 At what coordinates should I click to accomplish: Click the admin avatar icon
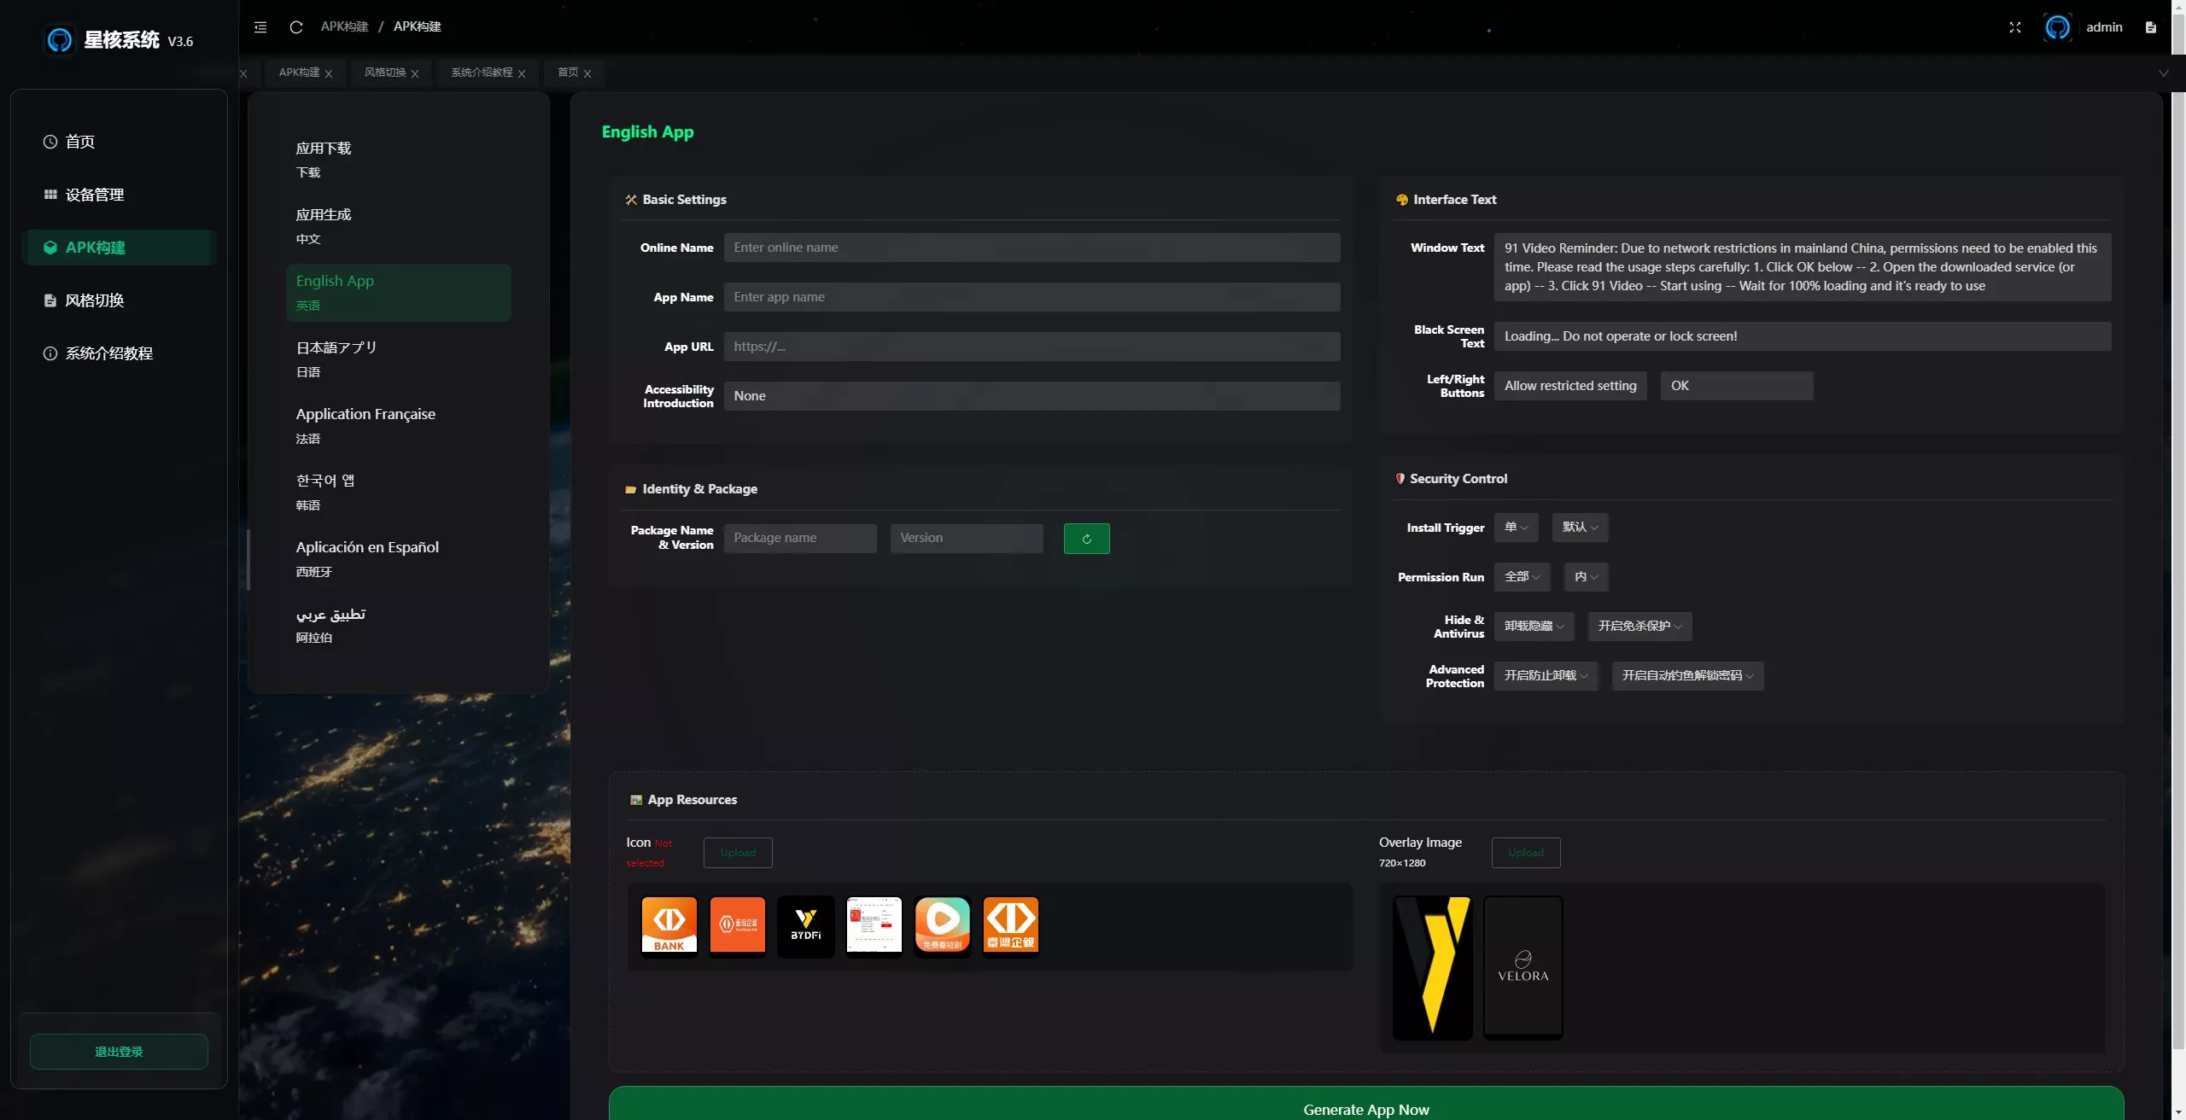point(2058,27)
